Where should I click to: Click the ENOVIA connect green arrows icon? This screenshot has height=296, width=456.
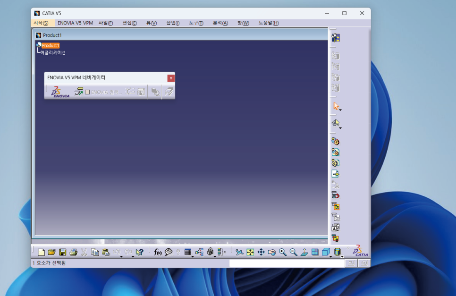click(x=78, y=92)
